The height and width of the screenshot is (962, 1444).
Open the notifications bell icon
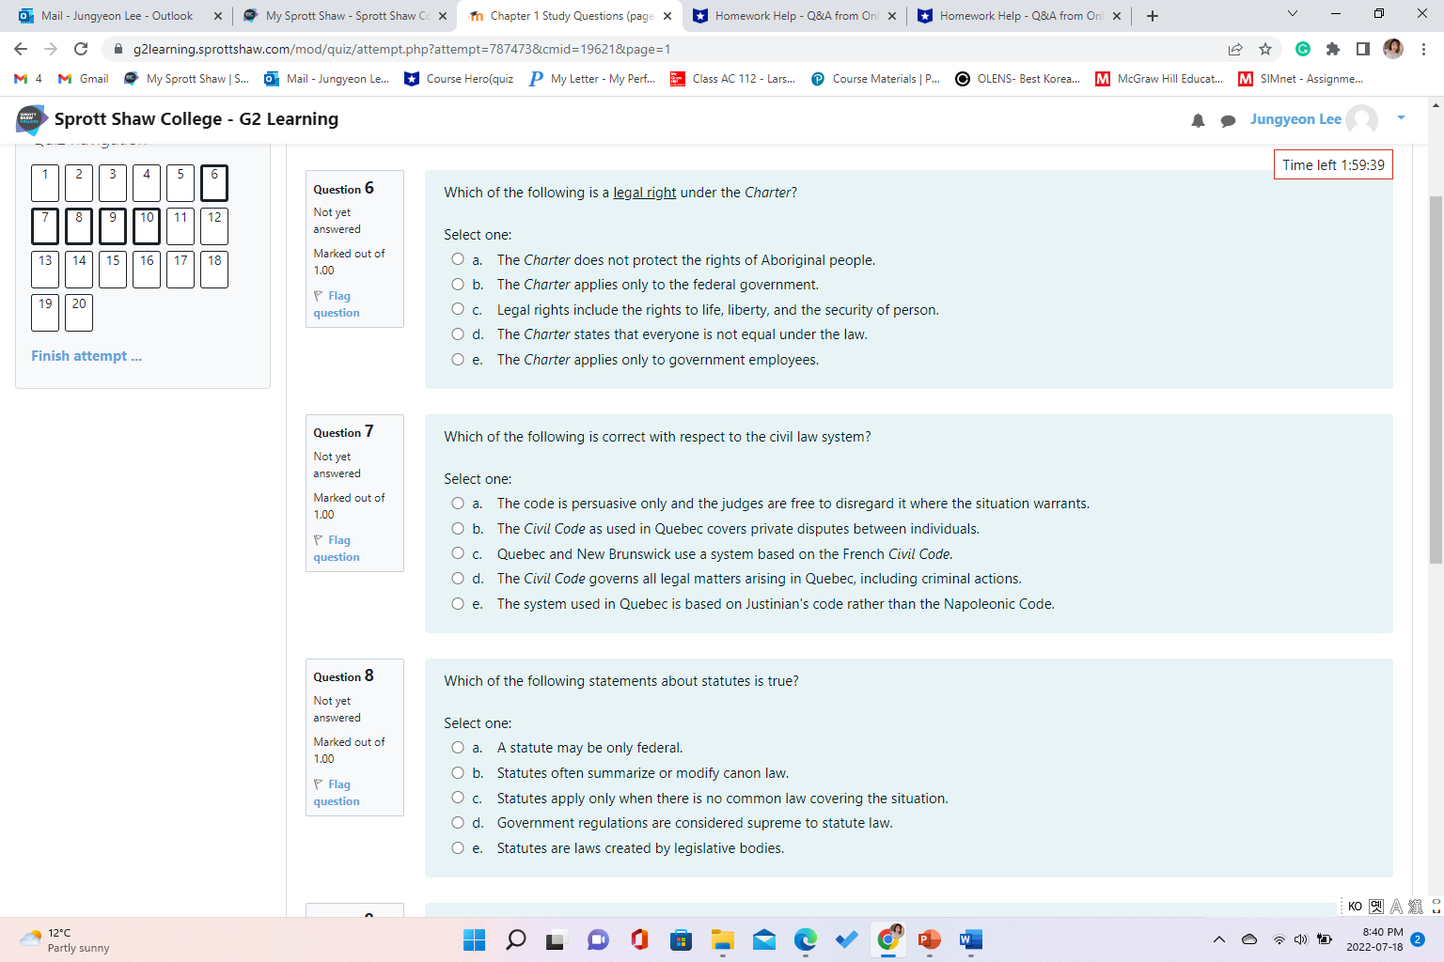[x=1198, y=120]
